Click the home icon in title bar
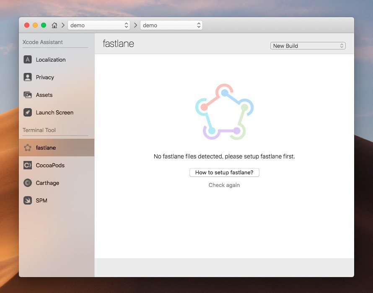The width and height of the screenshot is (373, 293). click(x=54, y=25)
